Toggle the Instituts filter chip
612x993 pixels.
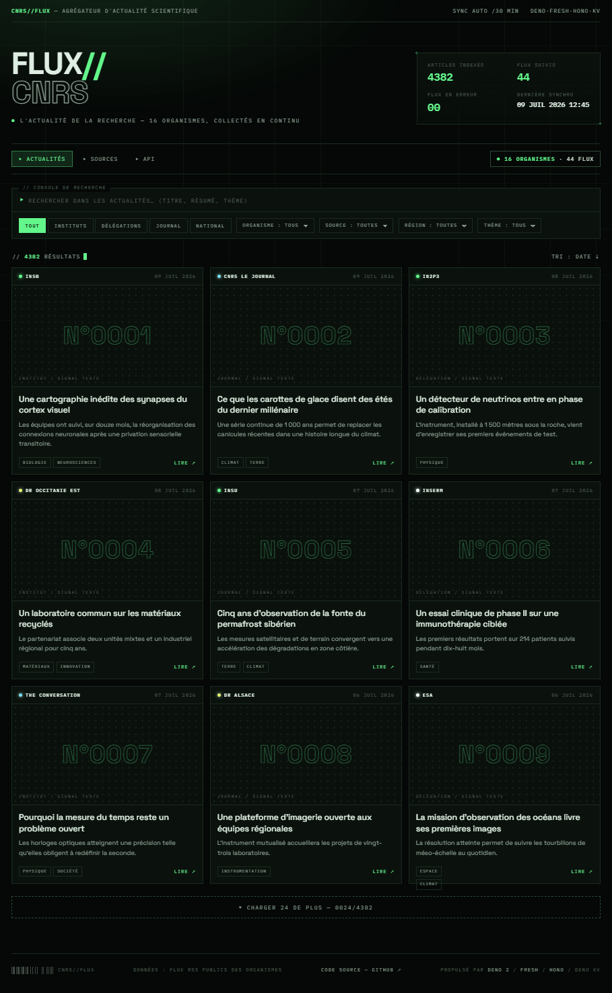(71, 226)
